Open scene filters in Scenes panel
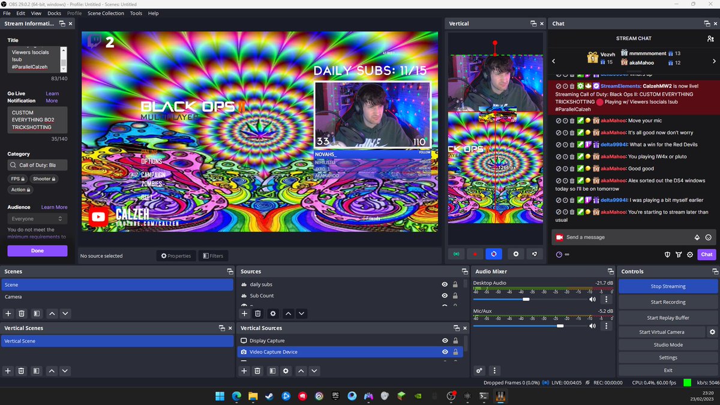Viewport: 720px width, 405px height. pos(37,313)
